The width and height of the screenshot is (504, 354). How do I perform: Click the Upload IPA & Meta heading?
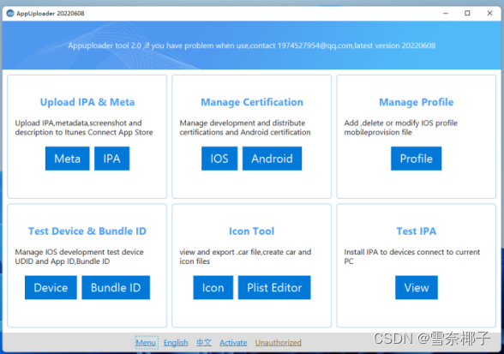[87, 102]
